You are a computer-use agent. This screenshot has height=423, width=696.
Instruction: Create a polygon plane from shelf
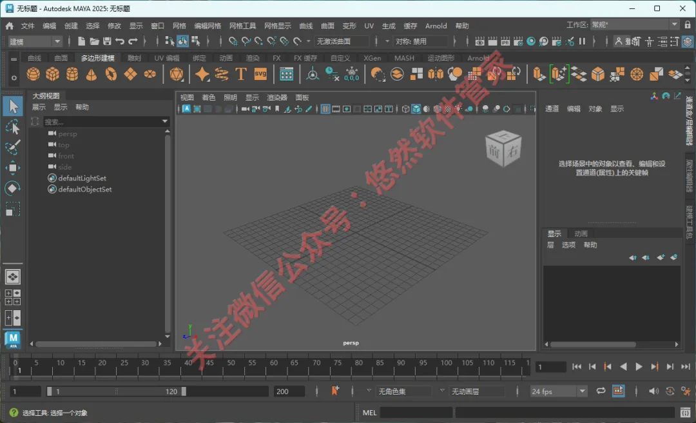[130, 74]
